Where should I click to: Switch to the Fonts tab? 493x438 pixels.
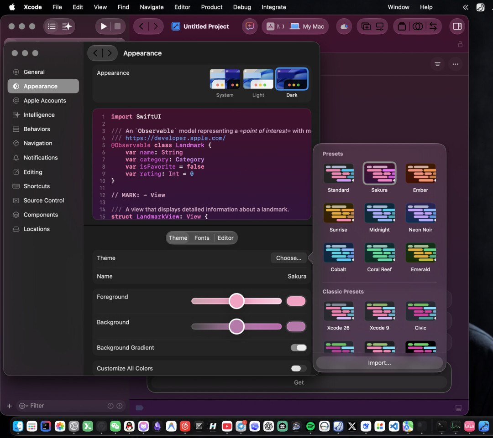(x=202, y=238)
